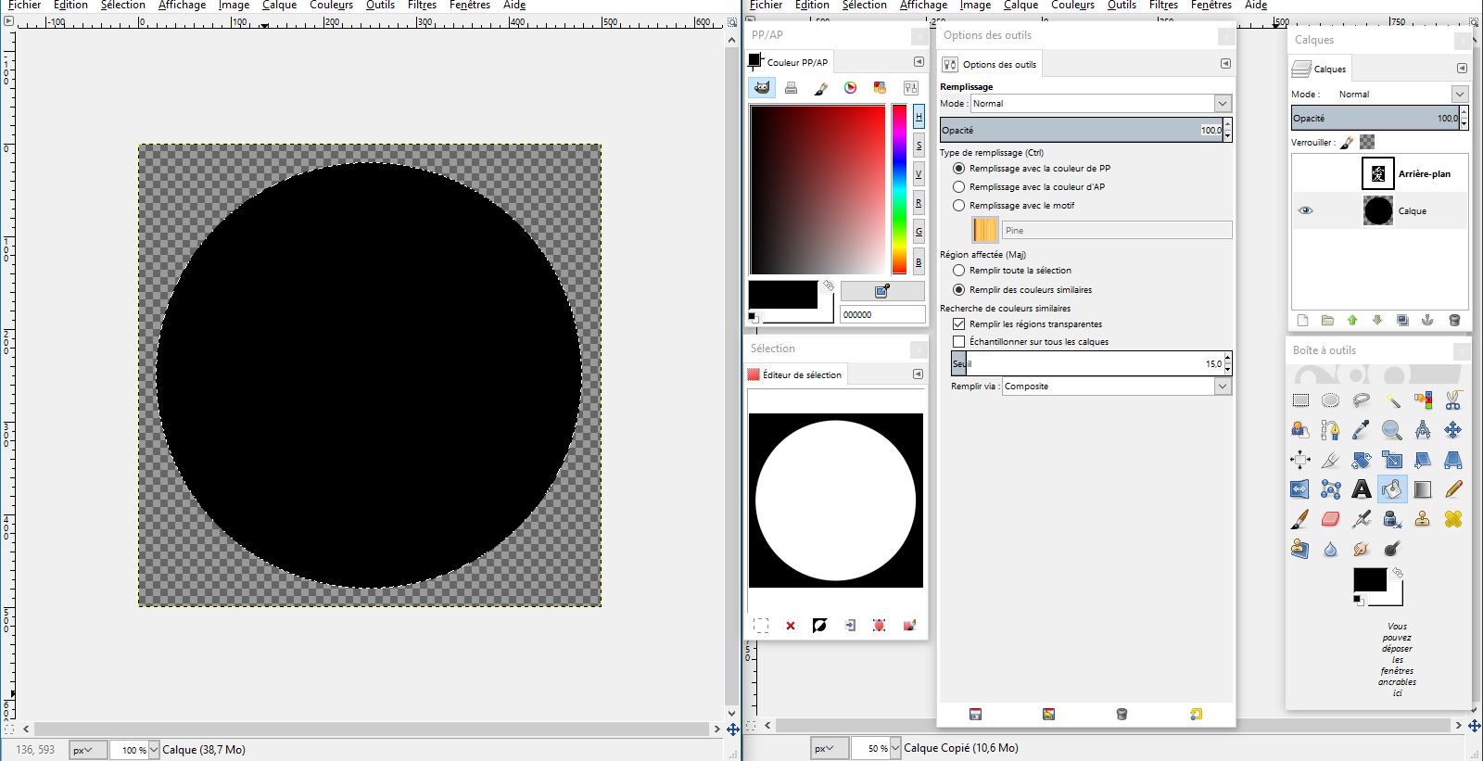1483x761 pixels.
Task: Click the S saturation channel button
Action: tap(919, 146)
